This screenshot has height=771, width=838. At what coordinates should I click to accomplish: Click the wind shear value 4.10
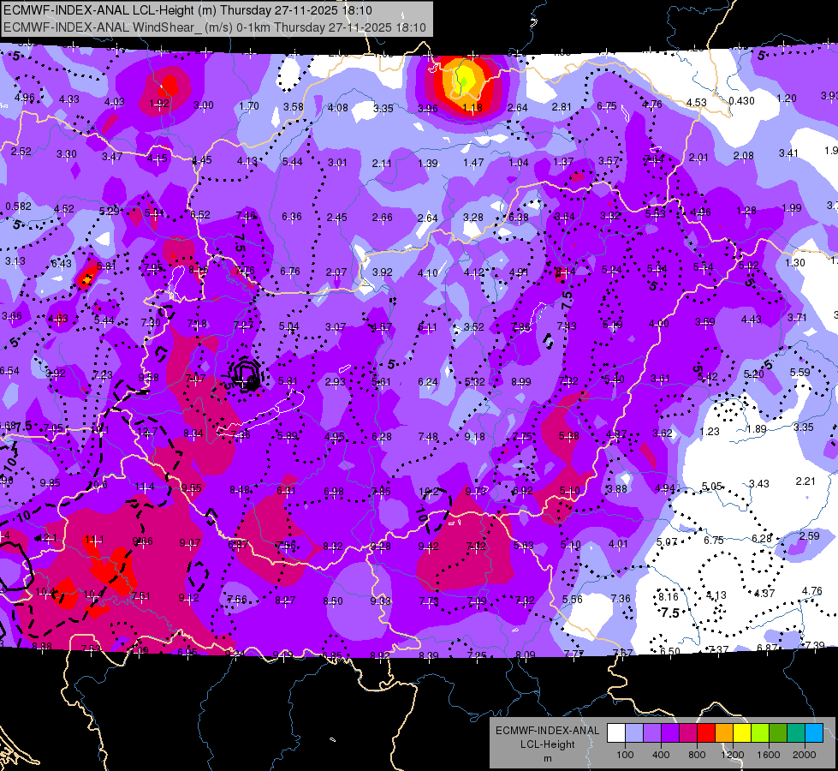[x=427, y=273]
